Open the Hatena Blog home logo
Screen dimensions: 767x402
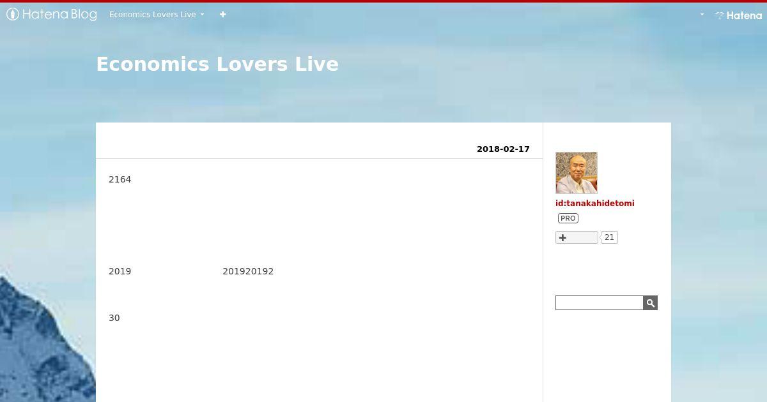click(52, 14)
